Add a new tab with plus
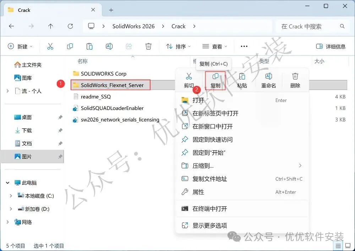This screenshot has height=251, width=355. [111, 10]
